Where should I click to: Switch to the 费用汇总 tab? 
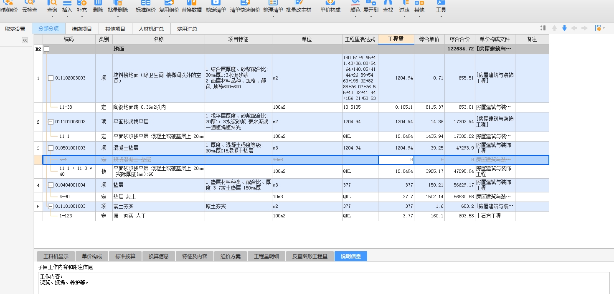187,29
